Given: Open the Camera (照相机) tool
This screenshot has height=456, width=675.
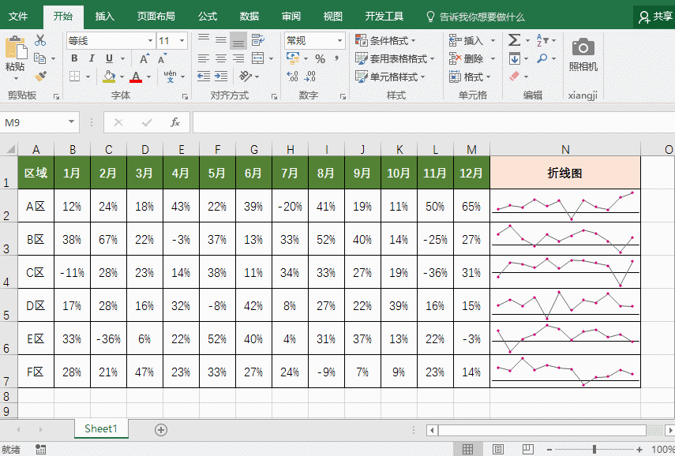Looking at the screenshot, I should point(583,53).
